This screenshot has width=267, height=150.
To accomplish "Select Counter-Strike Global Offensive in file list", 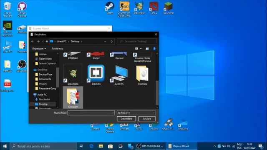I will click(142, 57).
